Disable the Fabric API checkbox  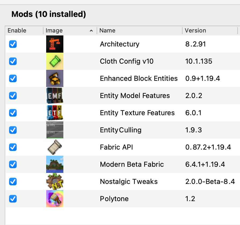tap(13, 147)
